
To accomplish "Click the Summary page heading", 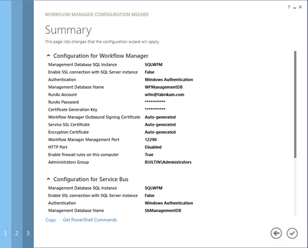I will 68,30.
